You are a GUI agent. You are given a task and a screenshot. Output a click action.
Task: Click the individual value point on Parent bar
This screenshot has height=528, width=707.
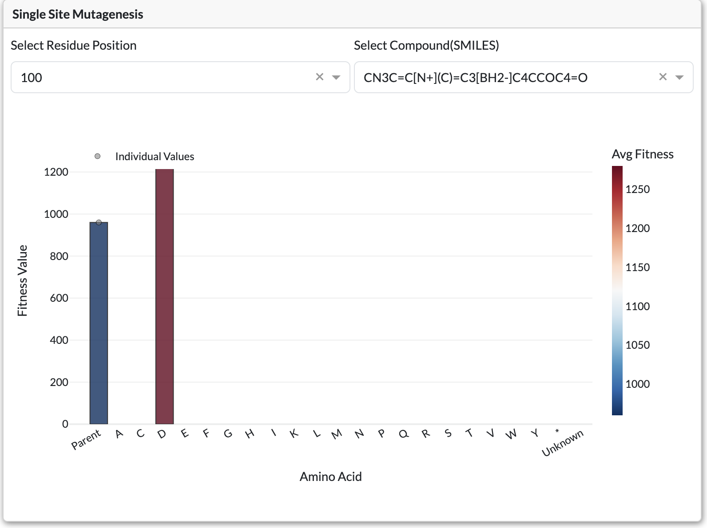(x=99, y=222)
